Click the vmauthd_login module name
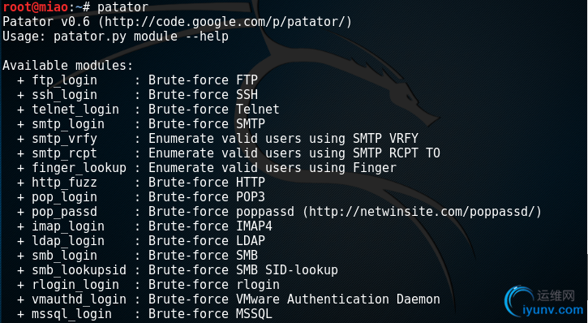 79,299
